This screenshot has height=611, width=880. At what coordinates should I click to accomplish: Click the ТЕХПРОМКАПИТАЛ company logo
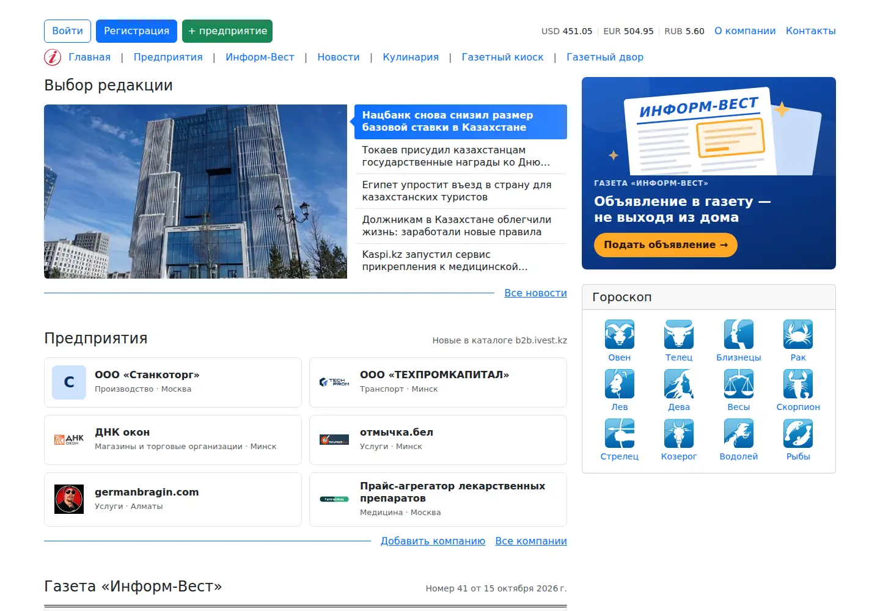coord(334,382)
